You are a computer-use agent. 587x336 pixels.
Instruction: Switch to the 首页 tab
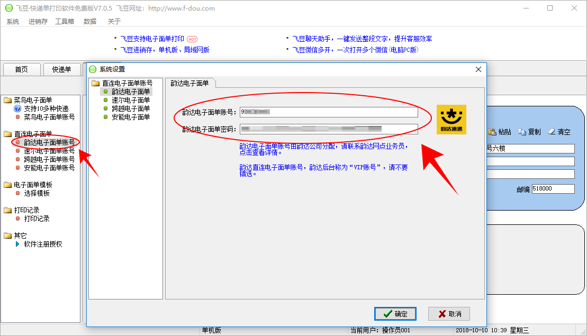click(x=21, y=70)
